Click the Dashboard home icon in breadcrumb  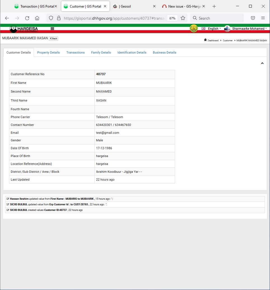205,40
